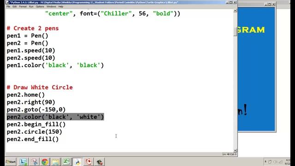The image size is (295, 166).
Task: Open the File menu
Action: pos(8,6)
